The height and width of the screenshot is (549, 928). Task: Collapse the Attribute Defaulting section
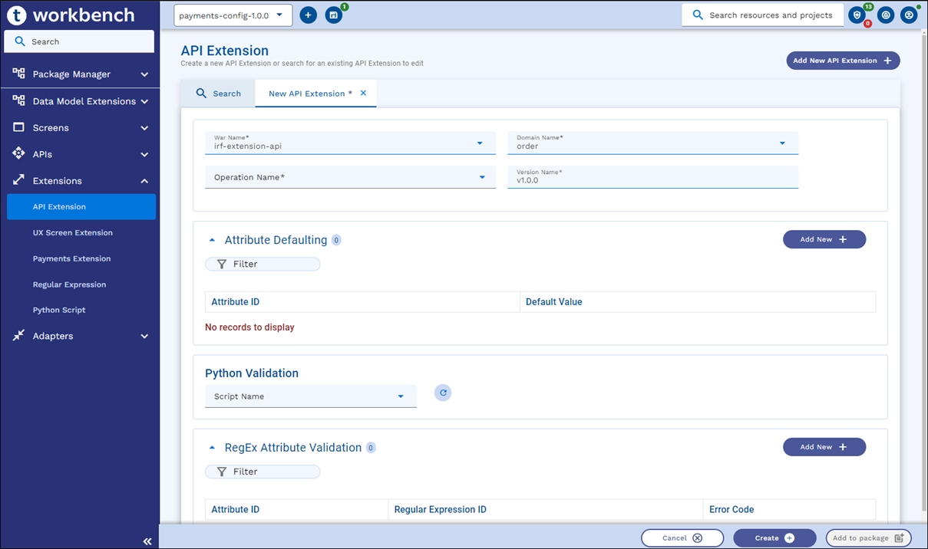tap(213, 240)
